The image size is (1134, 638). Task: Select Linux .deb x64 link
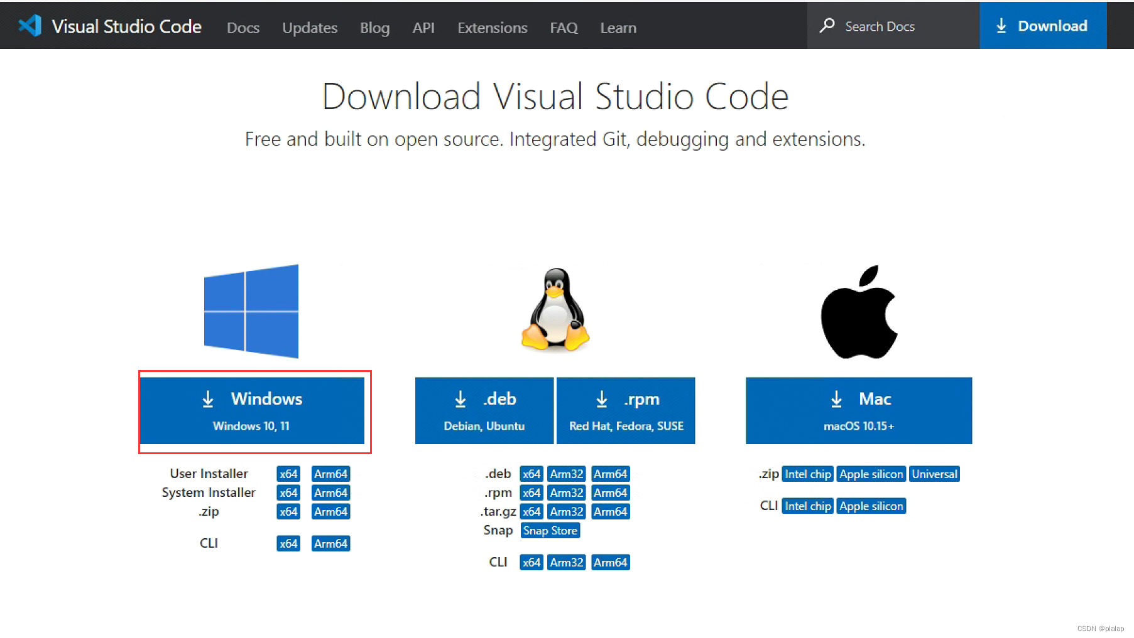click(x=532, y=474)
